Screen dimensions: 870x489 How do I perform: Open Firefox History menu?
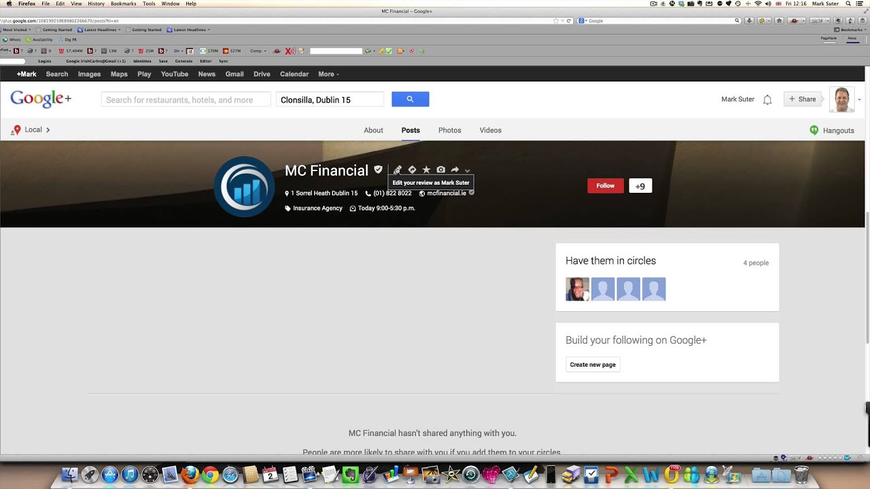[x=96, y=3]
